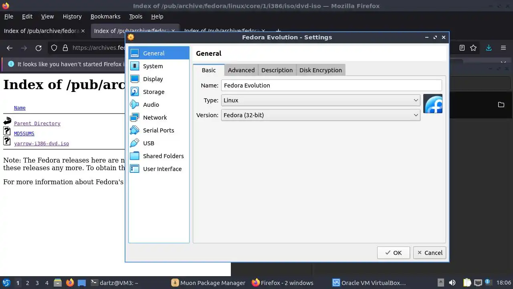This screenshot has height=289, width=513.
Task: Open the USB settings category
Action: (x=159, y=143)
